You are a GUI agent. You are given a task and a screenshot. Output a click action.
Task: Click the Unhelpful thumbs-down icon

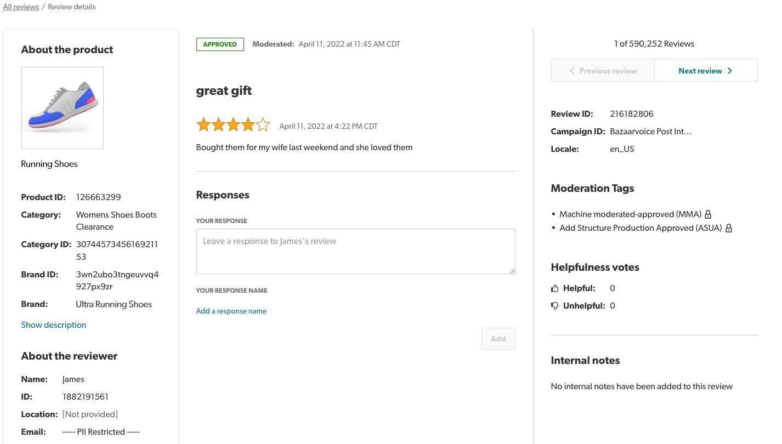(554, 305)
